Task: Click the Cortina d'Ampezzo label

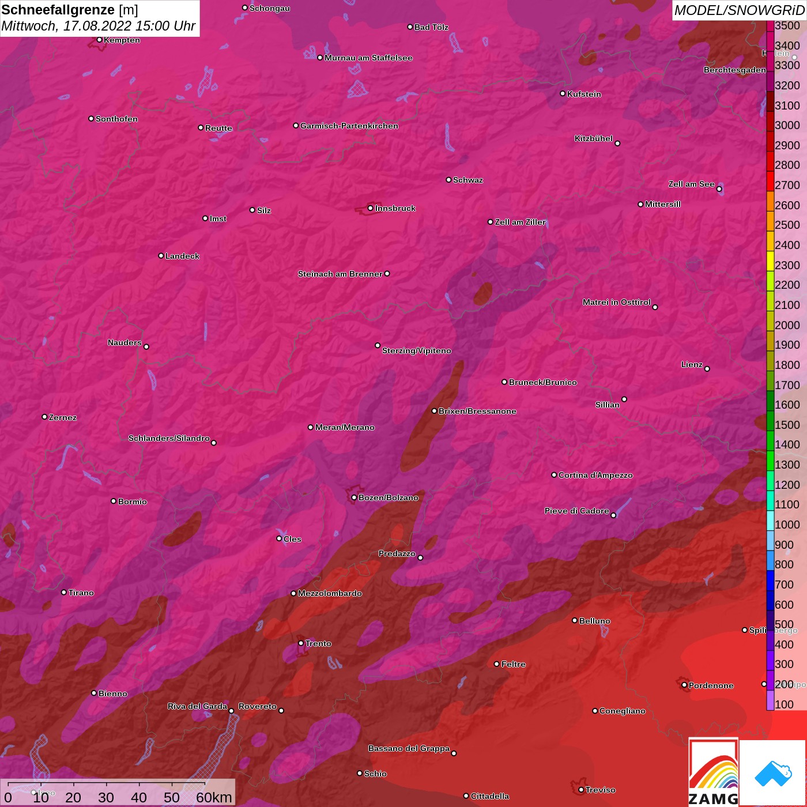Action: click(x=595, y=475)
